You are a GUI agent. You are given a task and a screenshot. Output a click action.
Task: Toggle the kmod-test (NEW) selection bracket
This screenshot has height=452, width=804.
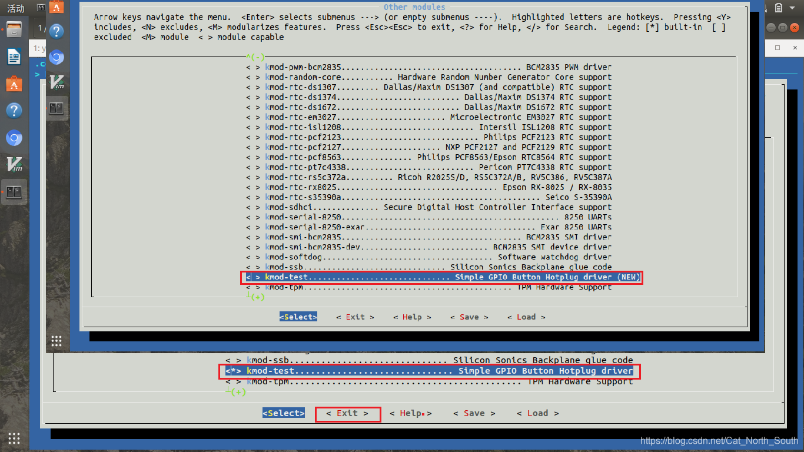coord(253,277)
